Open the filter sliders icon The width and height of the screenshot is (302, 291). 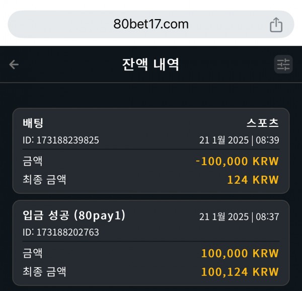283,64
